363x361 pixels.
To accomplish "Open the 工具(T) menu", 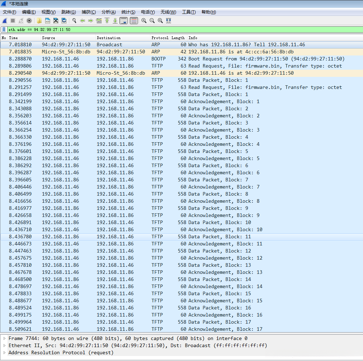I will [189, 12].
